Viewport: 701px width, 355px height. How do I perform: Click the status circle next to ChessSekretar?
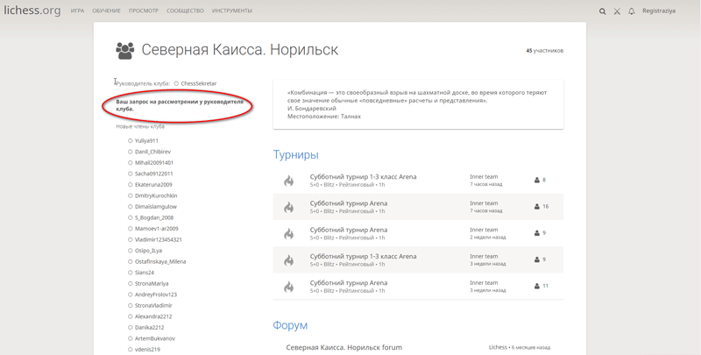(x=177, y=83)
